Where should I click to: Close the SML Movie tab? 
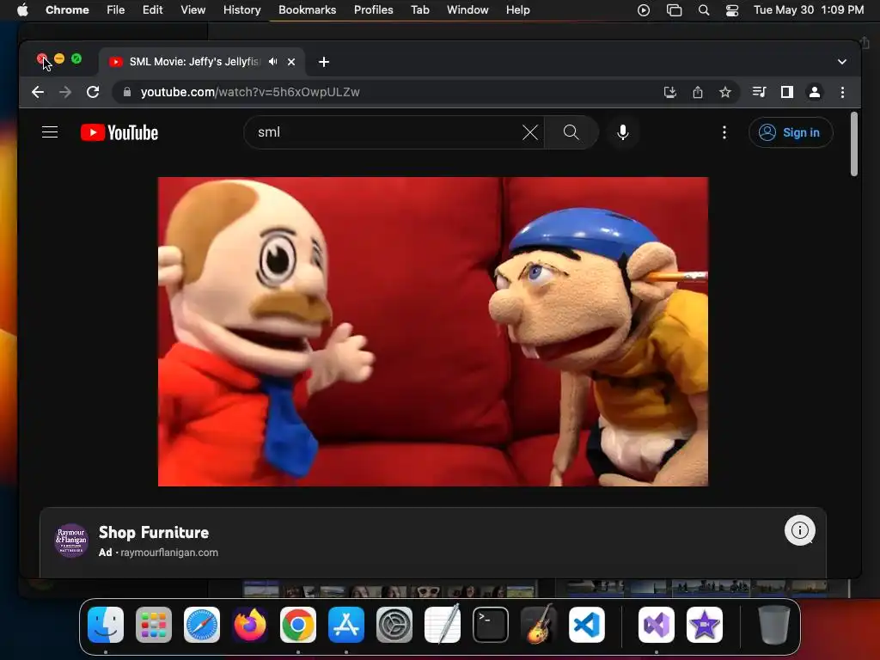point(291,62)
